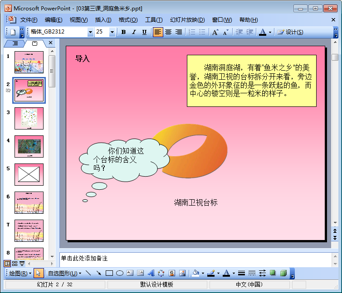Open font color dropdown in formatting toolbar
The image size is (342, 293).
coord(270,32)
